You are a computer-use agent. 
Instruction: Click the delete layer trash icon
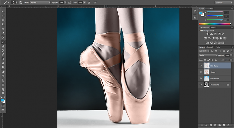tap(228, 125)
